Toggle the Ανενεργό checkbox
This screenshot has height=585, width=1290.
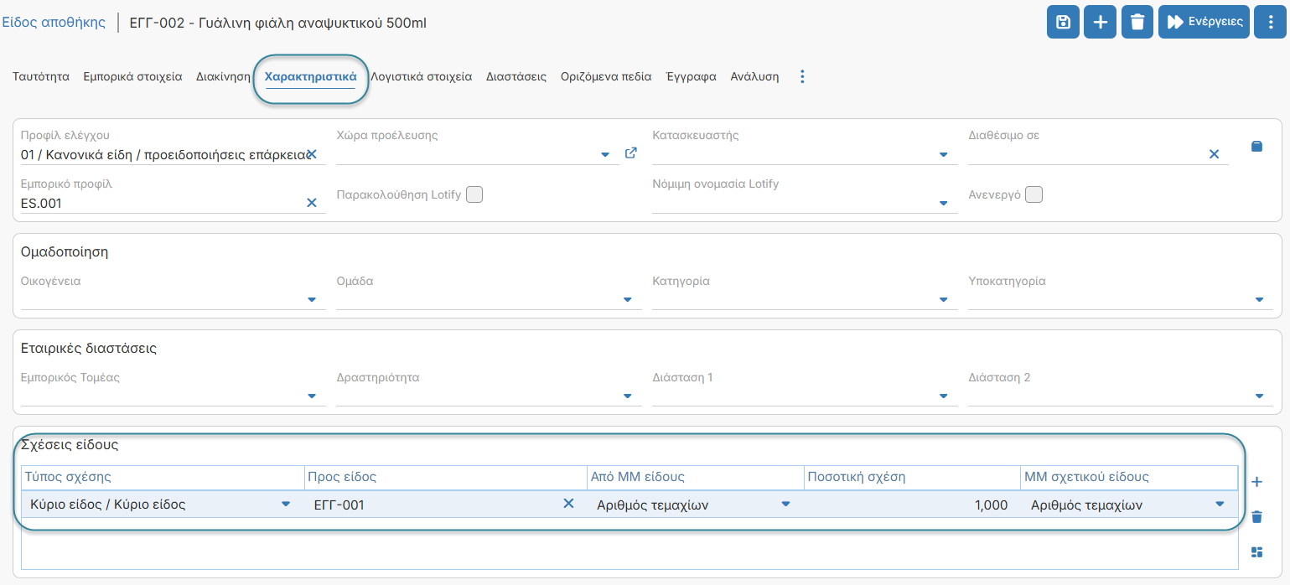[1034, 194]
